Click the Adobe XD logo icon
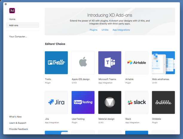 coord(12,10)
